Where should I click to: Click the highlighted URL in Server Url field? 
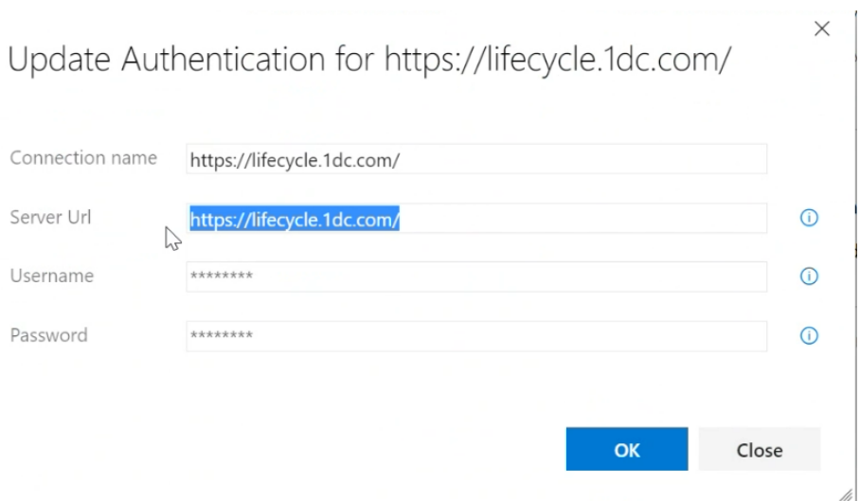click(295, 219)
